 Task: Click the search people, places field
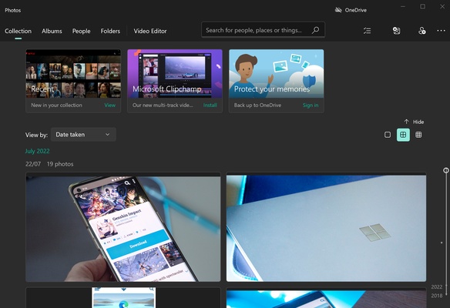pyautogui.click(x=264, y=30)
